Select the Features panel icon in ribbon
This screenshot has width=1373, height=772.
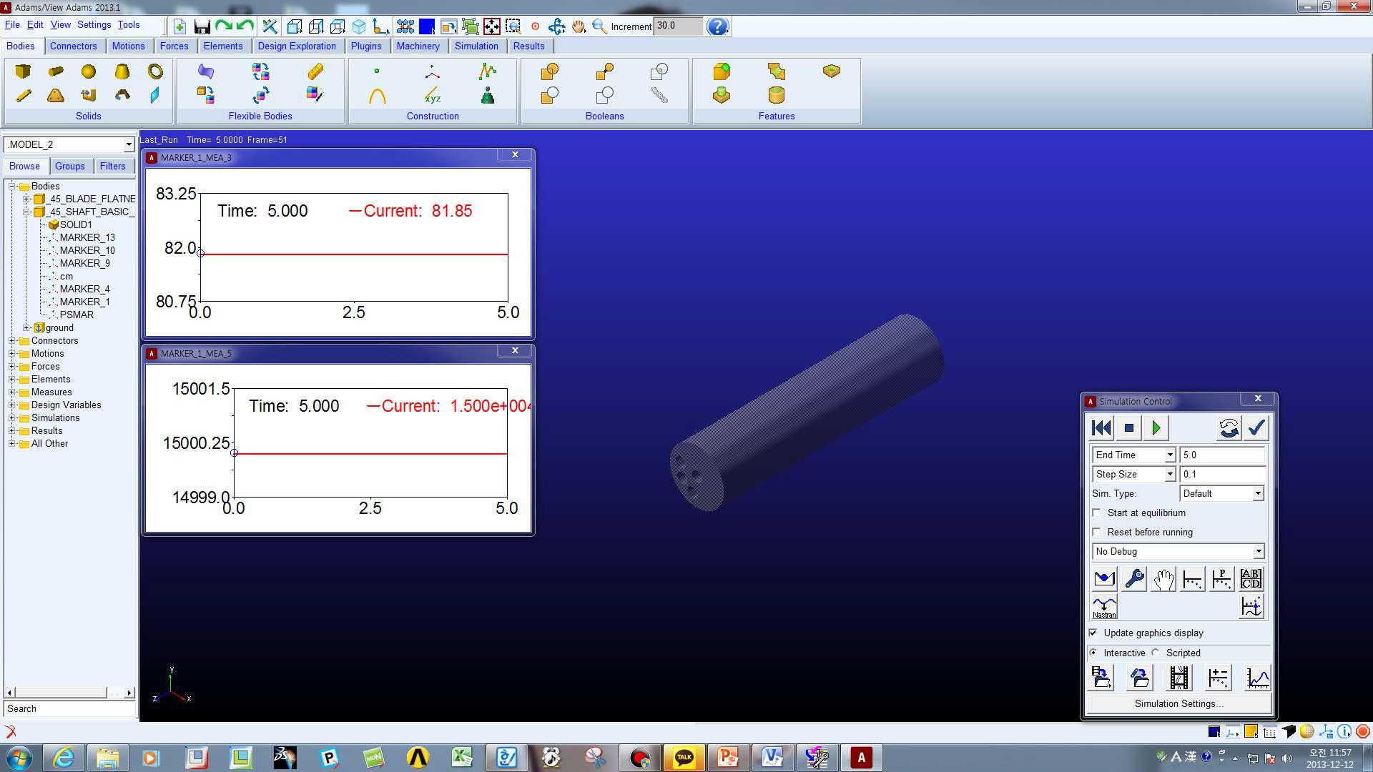coord(776,115)
